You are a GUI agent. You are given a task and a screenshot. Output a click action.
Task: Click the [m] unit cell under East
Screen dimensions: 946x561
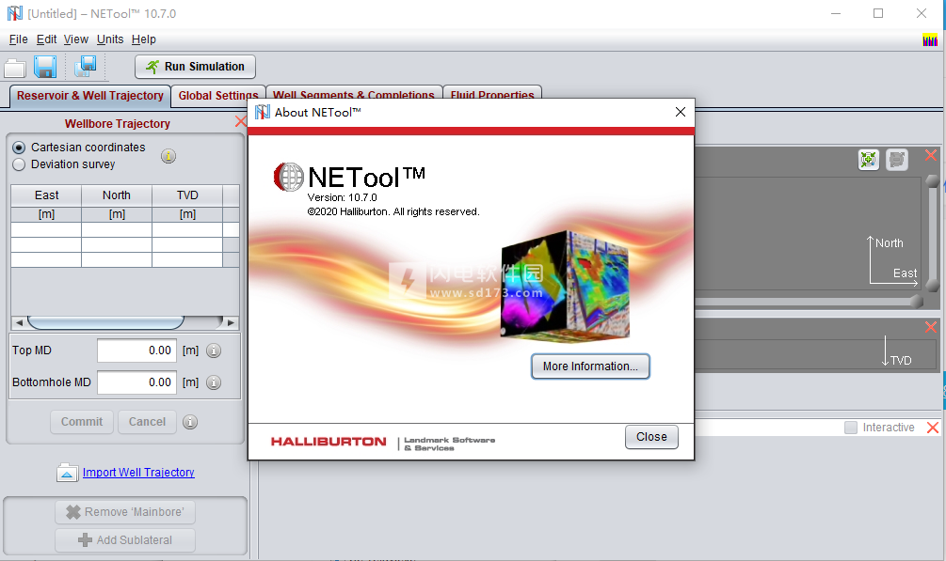point(46,214)
